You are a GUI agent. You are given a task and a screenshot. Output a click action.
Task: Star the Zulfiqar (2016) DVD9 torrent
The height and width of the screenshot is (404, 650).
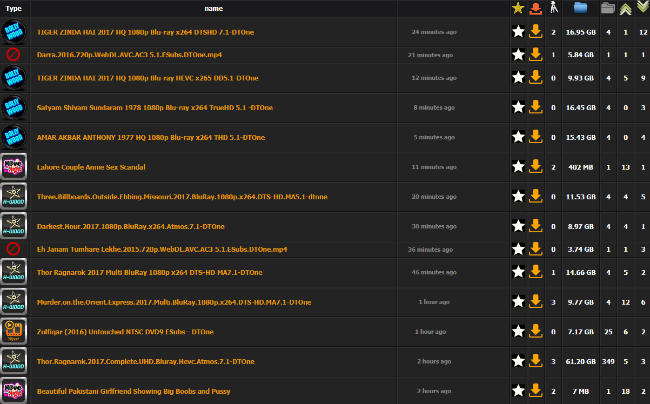pos(518,332)
